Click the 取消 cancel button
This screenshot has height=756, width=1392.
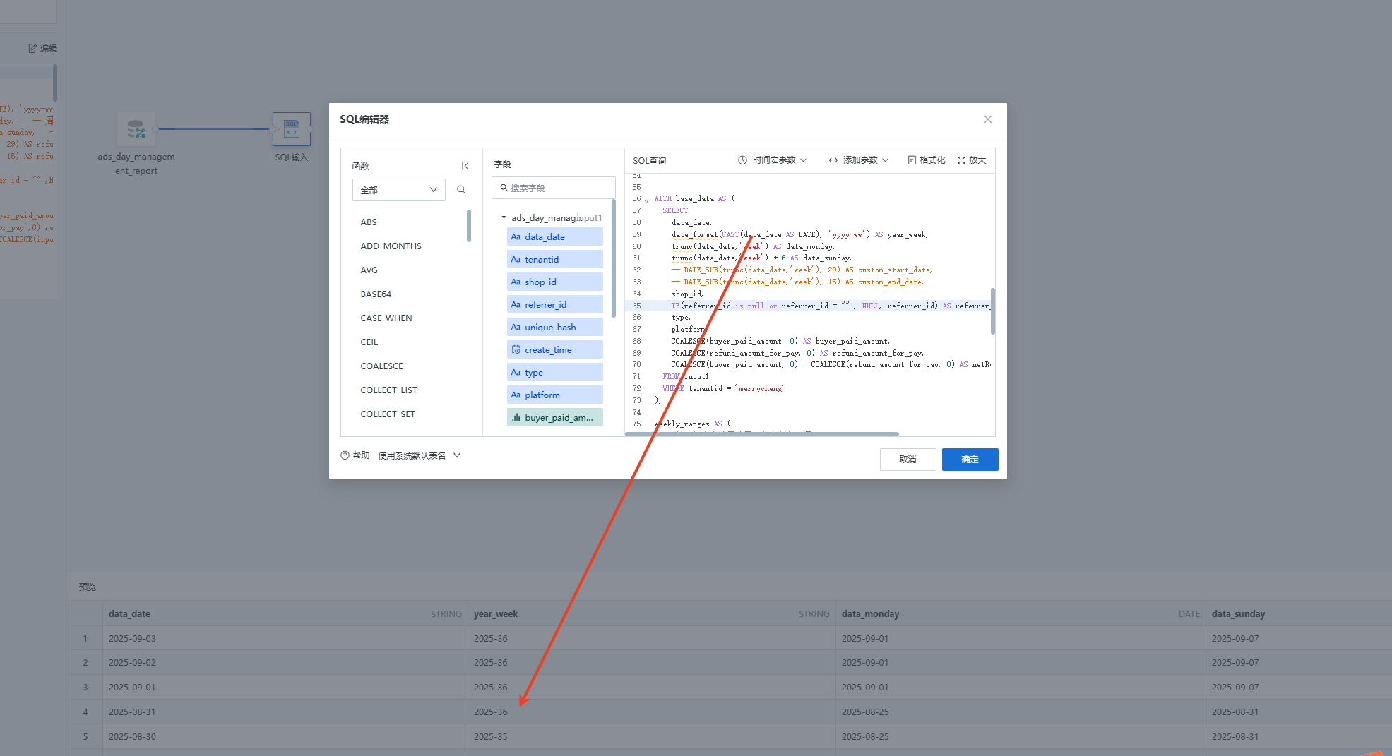(908, 460)
